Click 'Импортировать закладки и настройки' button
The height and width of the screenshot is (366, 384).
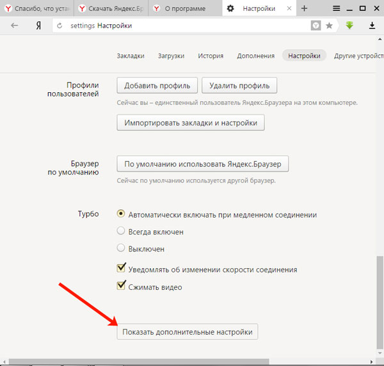[x=190, y=122]
